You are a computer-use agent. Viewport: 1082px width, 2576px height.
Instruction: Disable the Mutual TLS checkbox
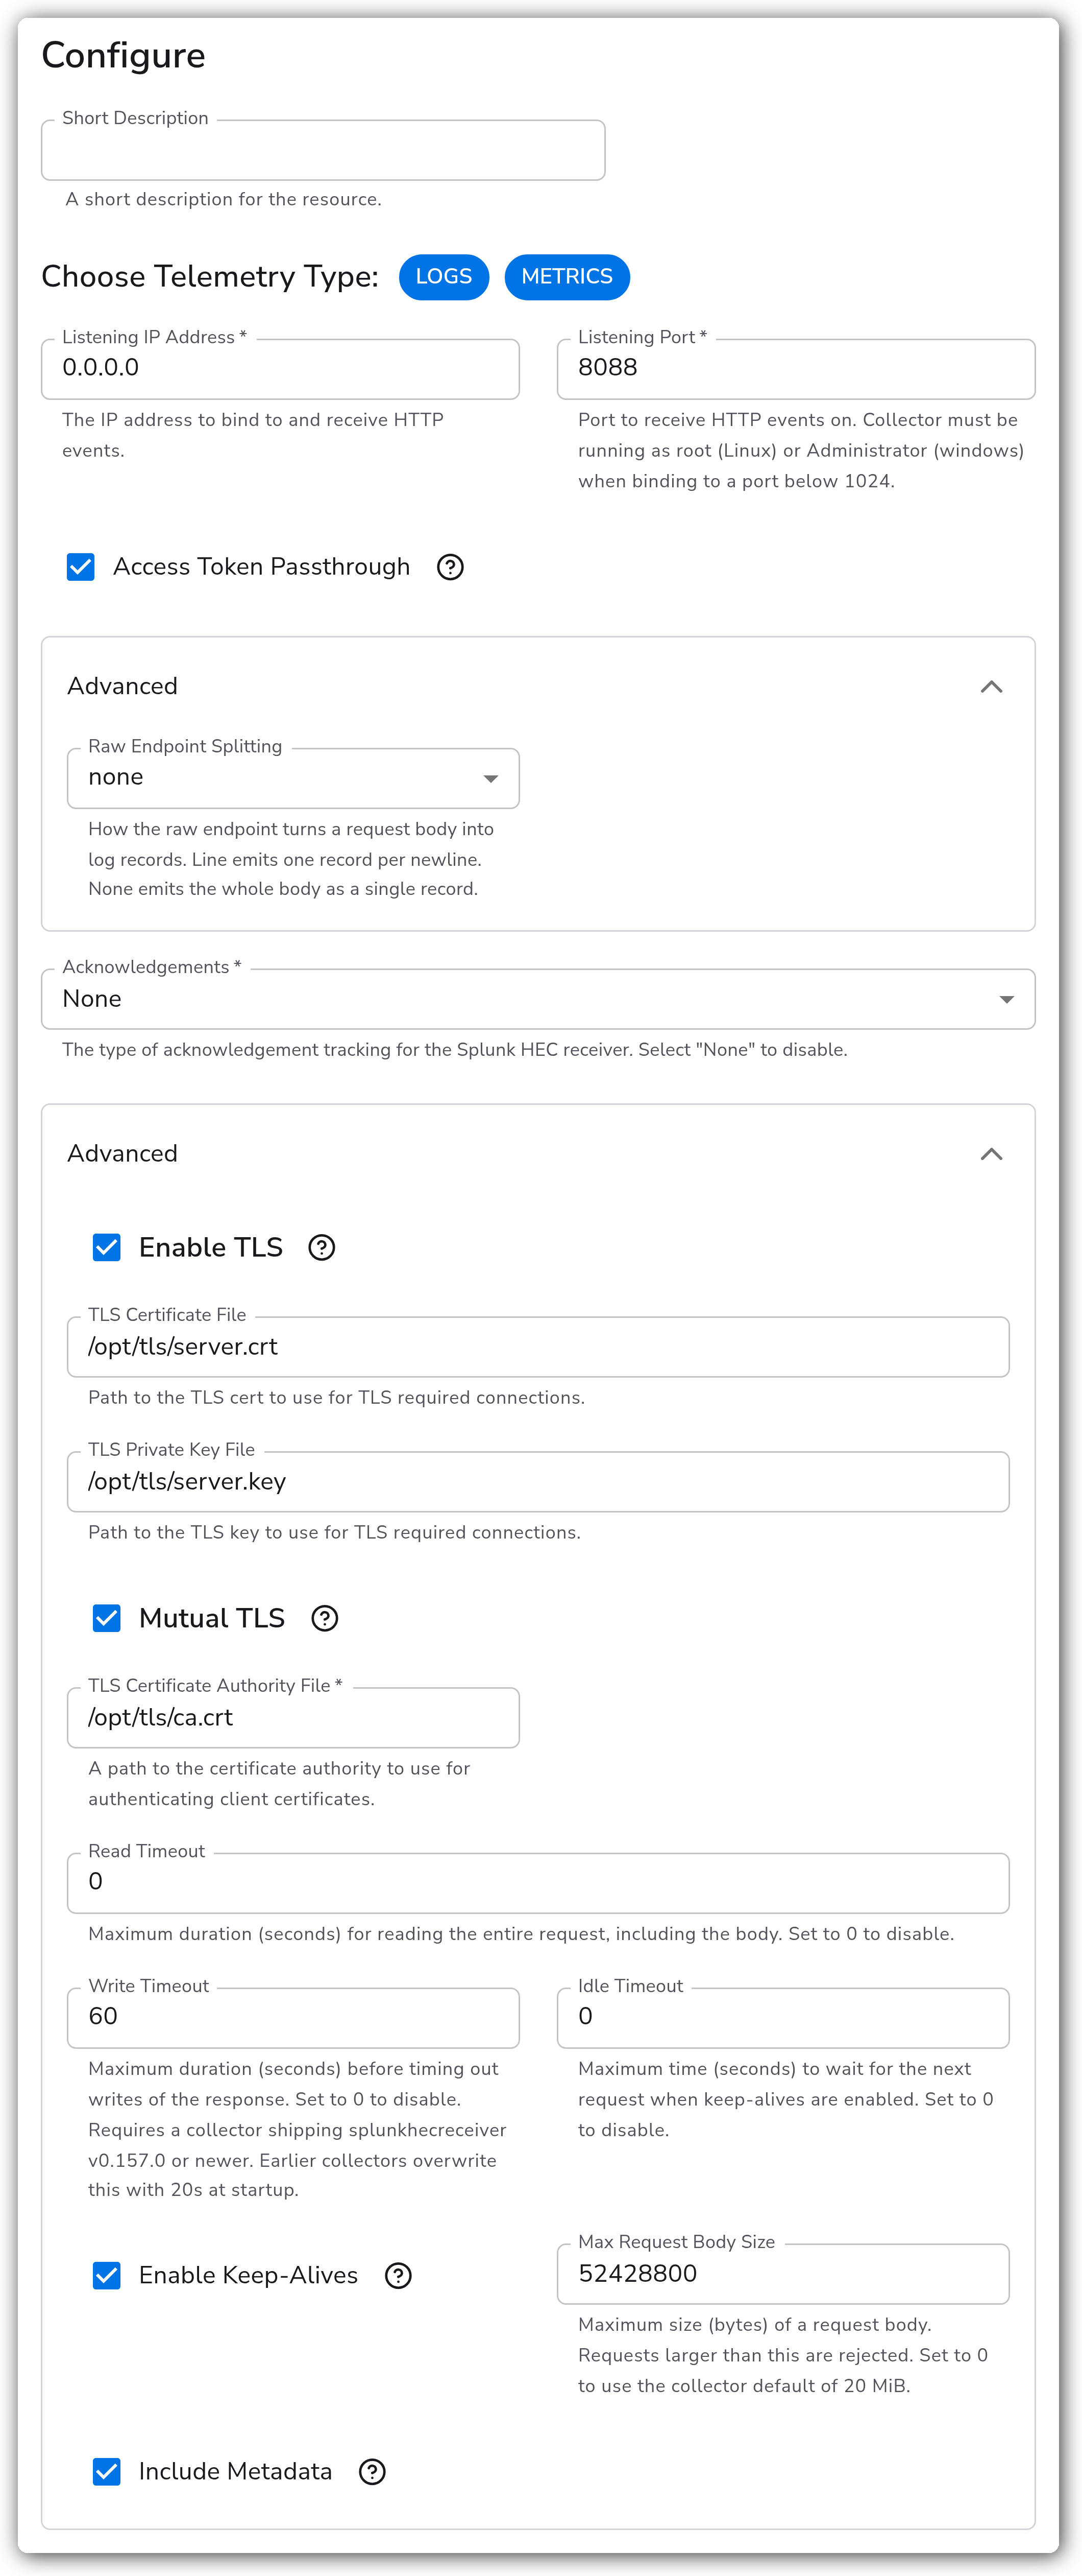[107, 1619]
